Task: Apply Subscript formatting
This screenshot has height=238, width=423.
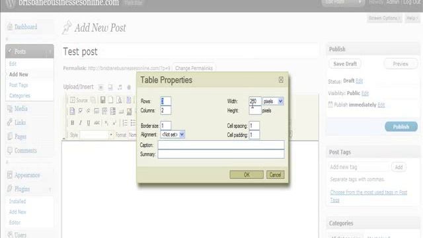Action: [x=106, y=123]
